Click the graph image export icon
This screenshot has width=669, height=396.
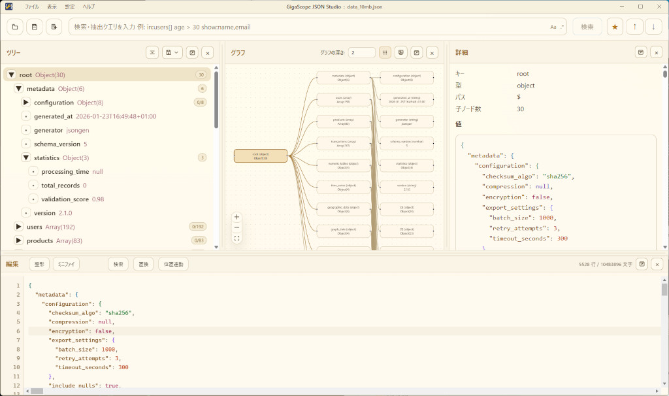400,52
